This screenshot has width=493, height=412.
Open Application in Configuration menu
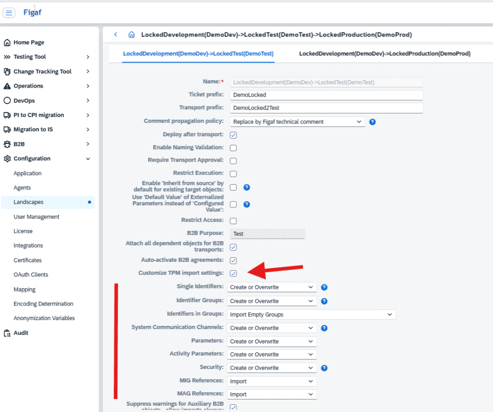click(27, 173)
